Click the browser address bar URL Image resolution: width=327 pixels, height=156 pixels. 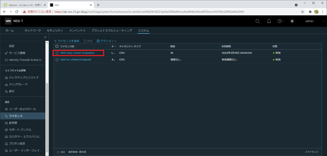click(x=149, y=12)
